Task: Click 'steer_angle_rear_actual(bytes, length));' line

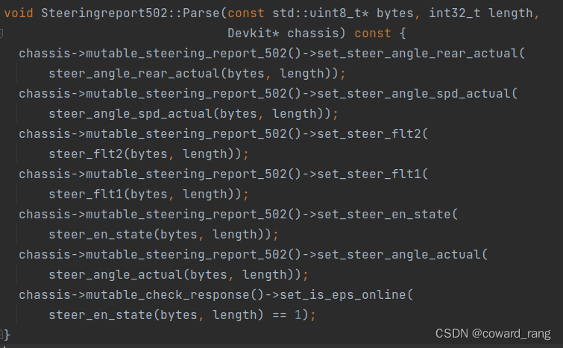Action: click(x=197, y=74)
